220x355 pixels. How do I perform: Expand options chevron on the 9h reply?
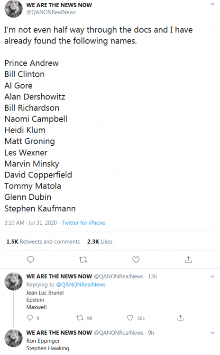point(212,333)
